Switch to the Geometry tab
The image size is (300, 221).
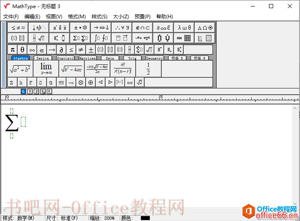[x=155, y=58]
